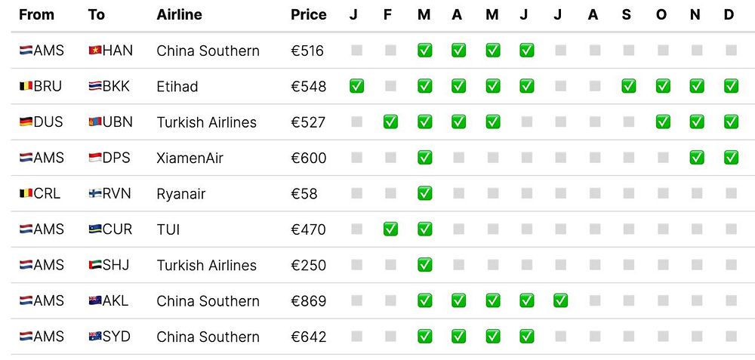Toggle the January checkbox for Etihad BKK row

pyautogui.click(x=356, y=86)
